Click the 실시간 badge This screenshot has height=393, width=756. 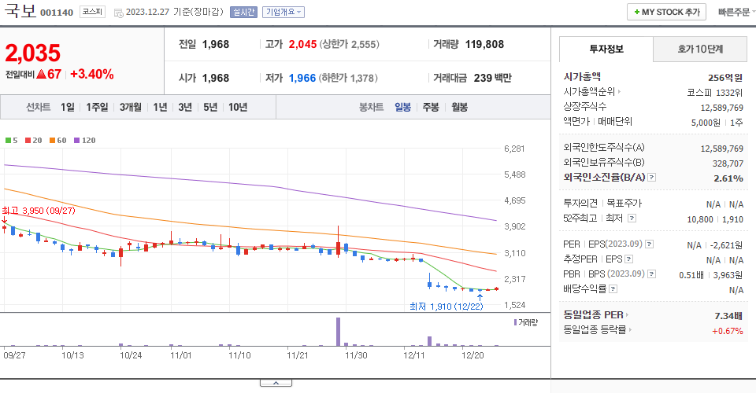pos(243,12)
